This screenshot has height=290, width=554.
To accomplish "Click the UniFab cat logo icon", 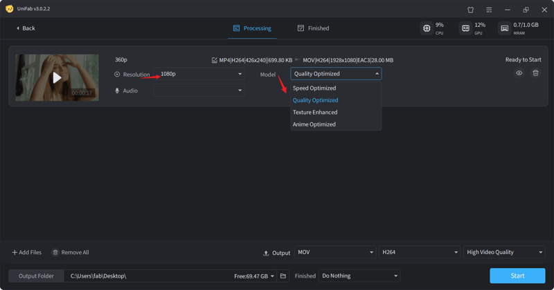I will point(9,9).
